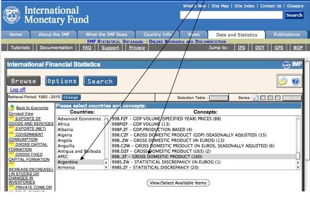
Task: Click the green back arrow icon
Action: point(12,108)
